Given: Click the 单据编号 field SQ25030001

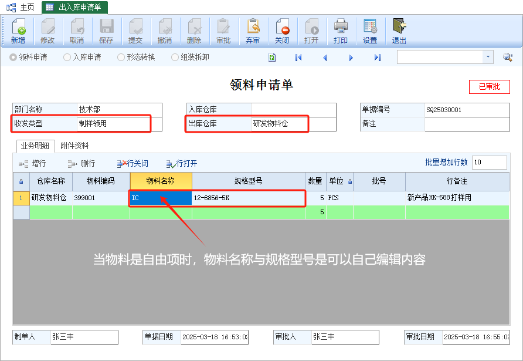Looking at the screenshot, I should pyautogui.click(x=467, y=110).
